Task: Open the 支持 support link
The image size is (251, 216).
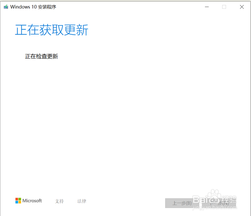Action: pyautogui.click(x=59, y=201)
